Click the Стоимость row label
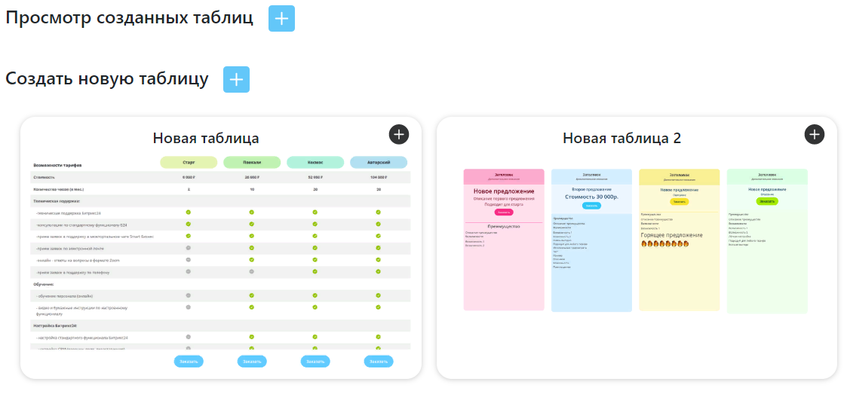This screenshot has height=397, width=847. point(44,177)
